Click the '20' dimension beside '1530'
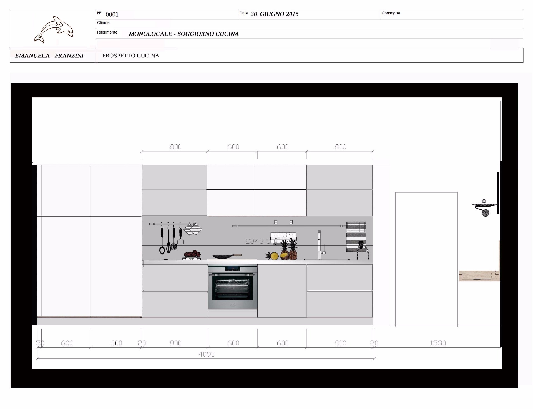 [374, 343]
